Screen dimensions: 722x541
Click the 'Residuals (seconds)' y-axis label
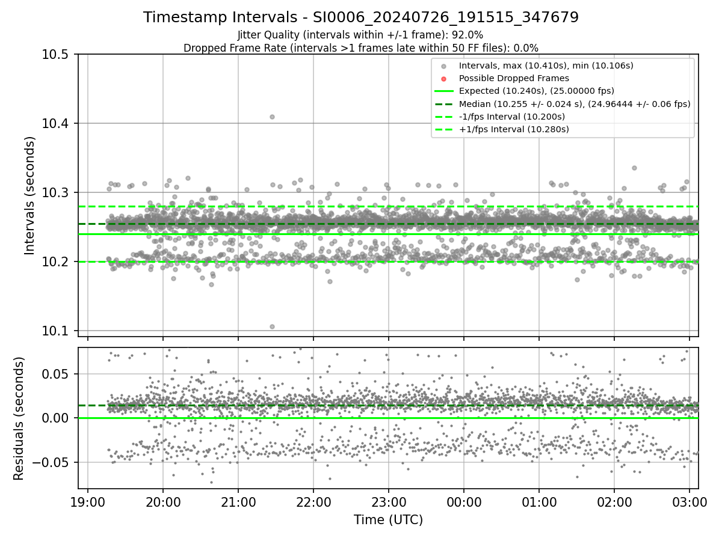(x=19, y=418)
